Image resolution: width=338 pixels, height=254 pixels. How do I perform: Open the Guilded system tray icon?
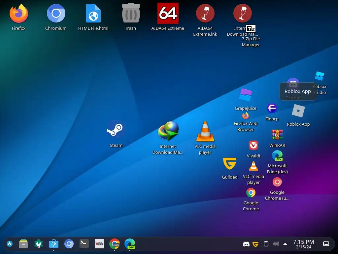255,244
